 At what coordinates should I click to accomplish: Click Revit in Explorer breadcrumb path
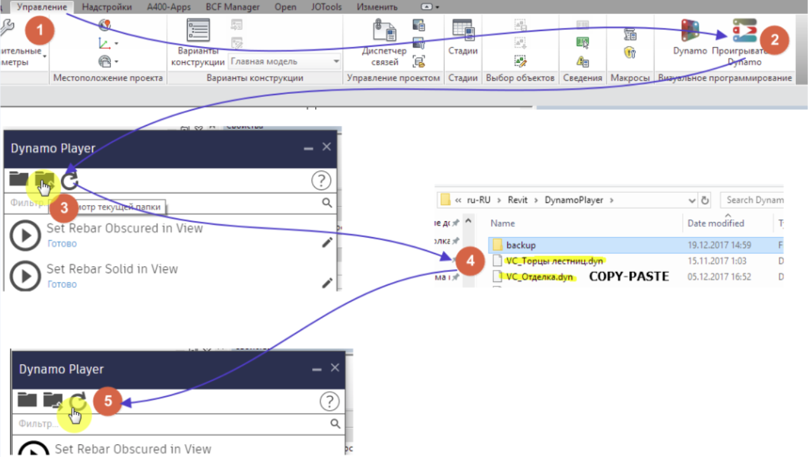point(517,200)
